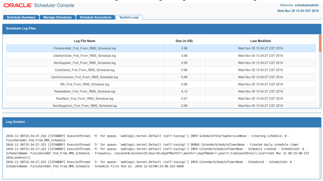Click the Scheduler Console title
323x181 pixels.
click(x=54, y=5)
